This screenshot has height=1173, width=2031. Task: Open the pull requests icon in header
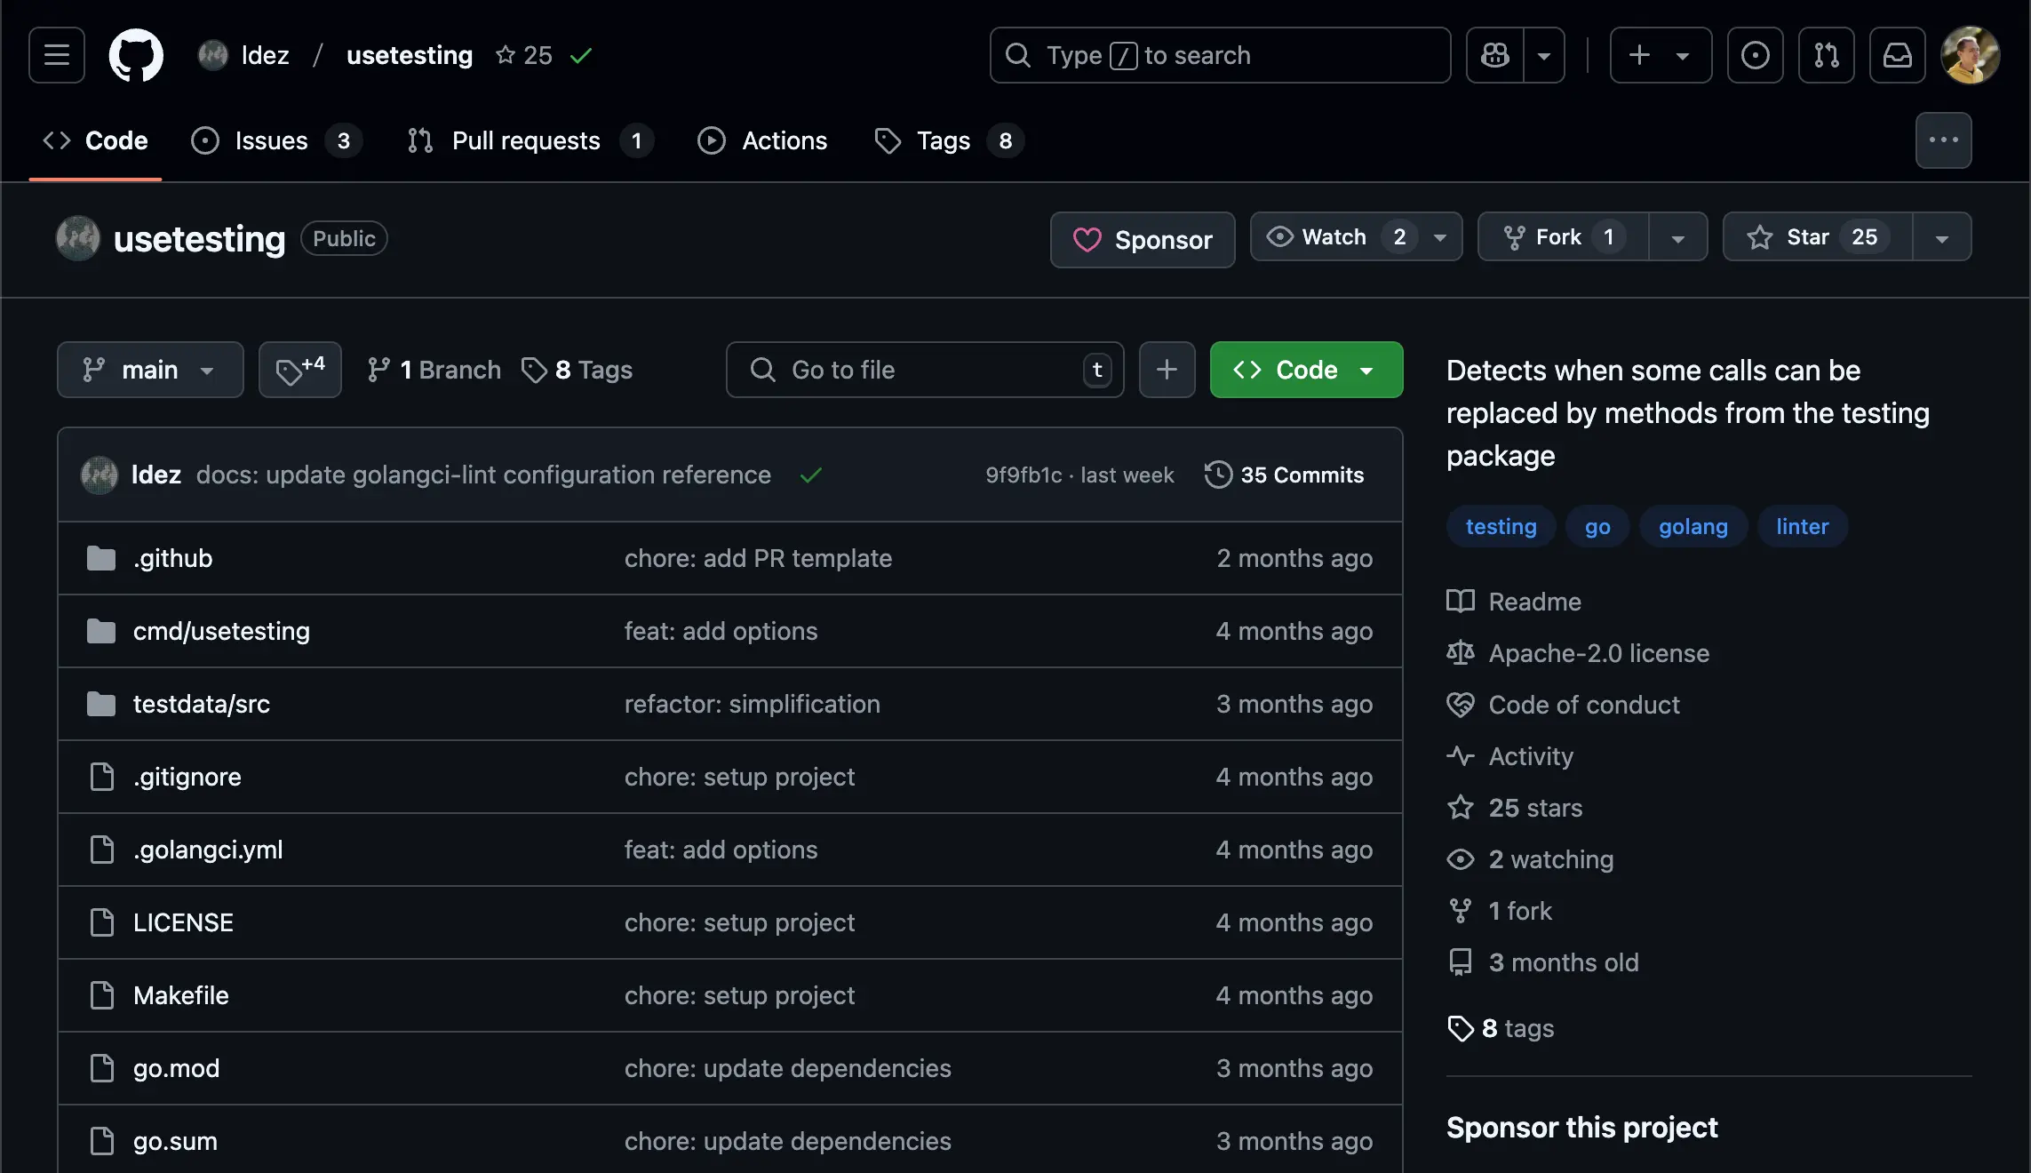pyautogui.click(x=1827, y=55)
